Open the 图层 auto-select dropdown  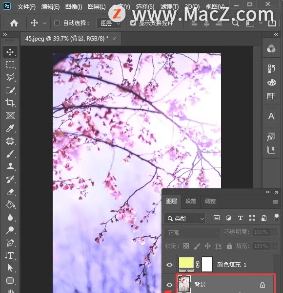pos(109,23)
